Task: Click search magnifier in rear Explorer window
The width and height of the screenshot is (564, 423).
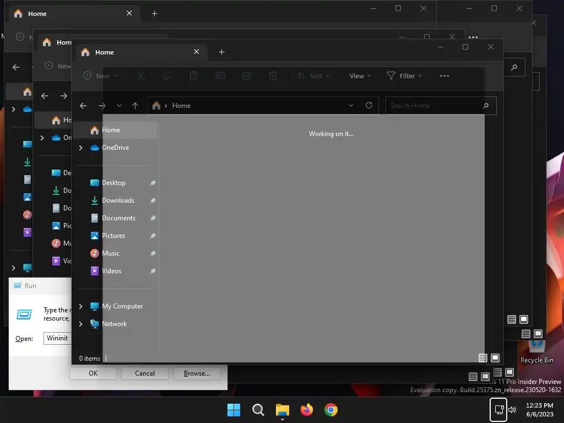Action: (x=514, y=67)
